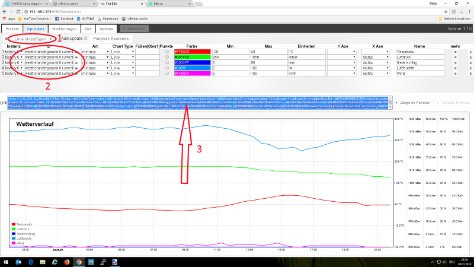Delete the Luftdruck line row

pyautogui.click(x=470, y=58)
